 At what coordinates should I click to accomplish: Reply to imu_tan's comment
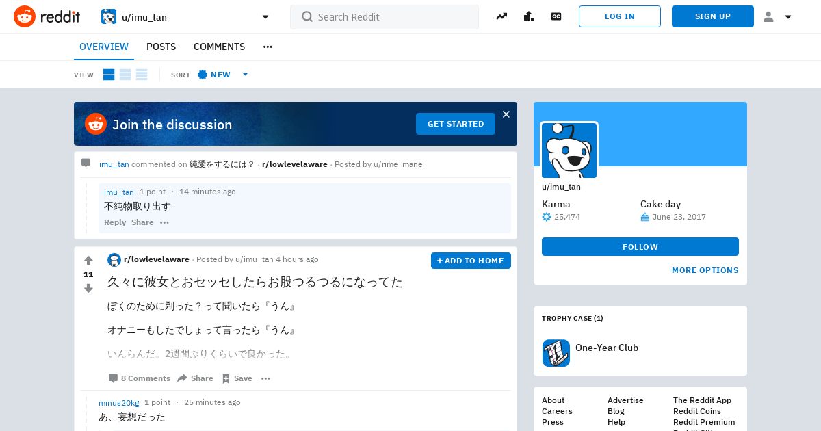point(115,222)
